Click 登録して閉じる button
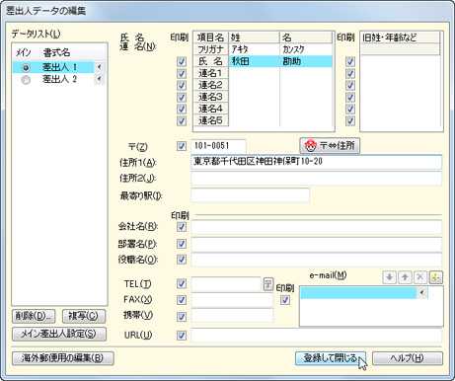Image resolution: width=455 pixels, height=381 pixels. coord(331,358)
